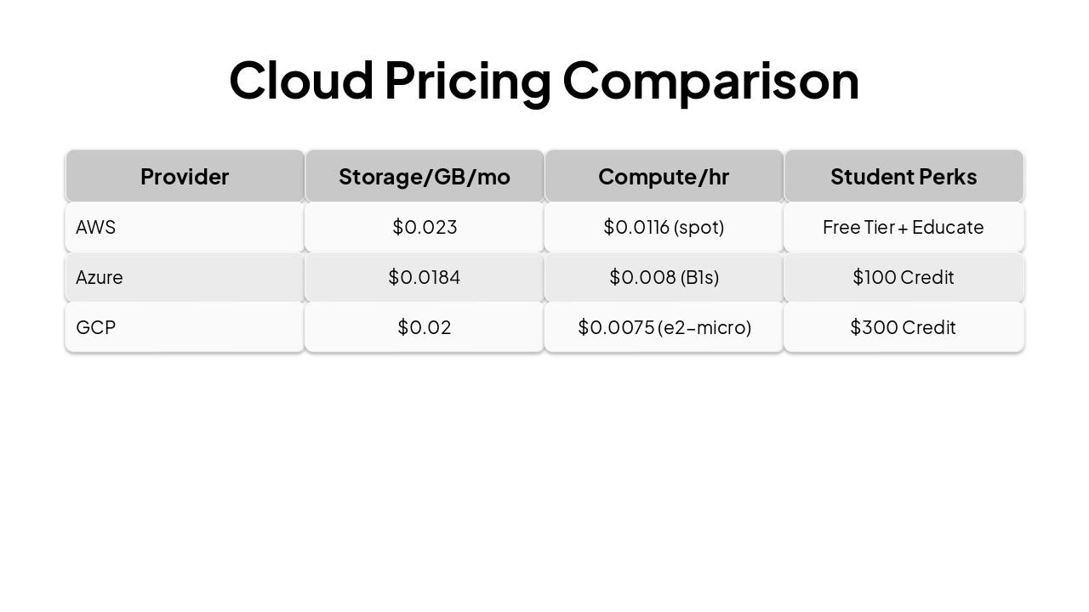Select the Free Tier + Educate cell
Image resolution: width=1089 pixels, height=612 pixels.
click(904, 227)
